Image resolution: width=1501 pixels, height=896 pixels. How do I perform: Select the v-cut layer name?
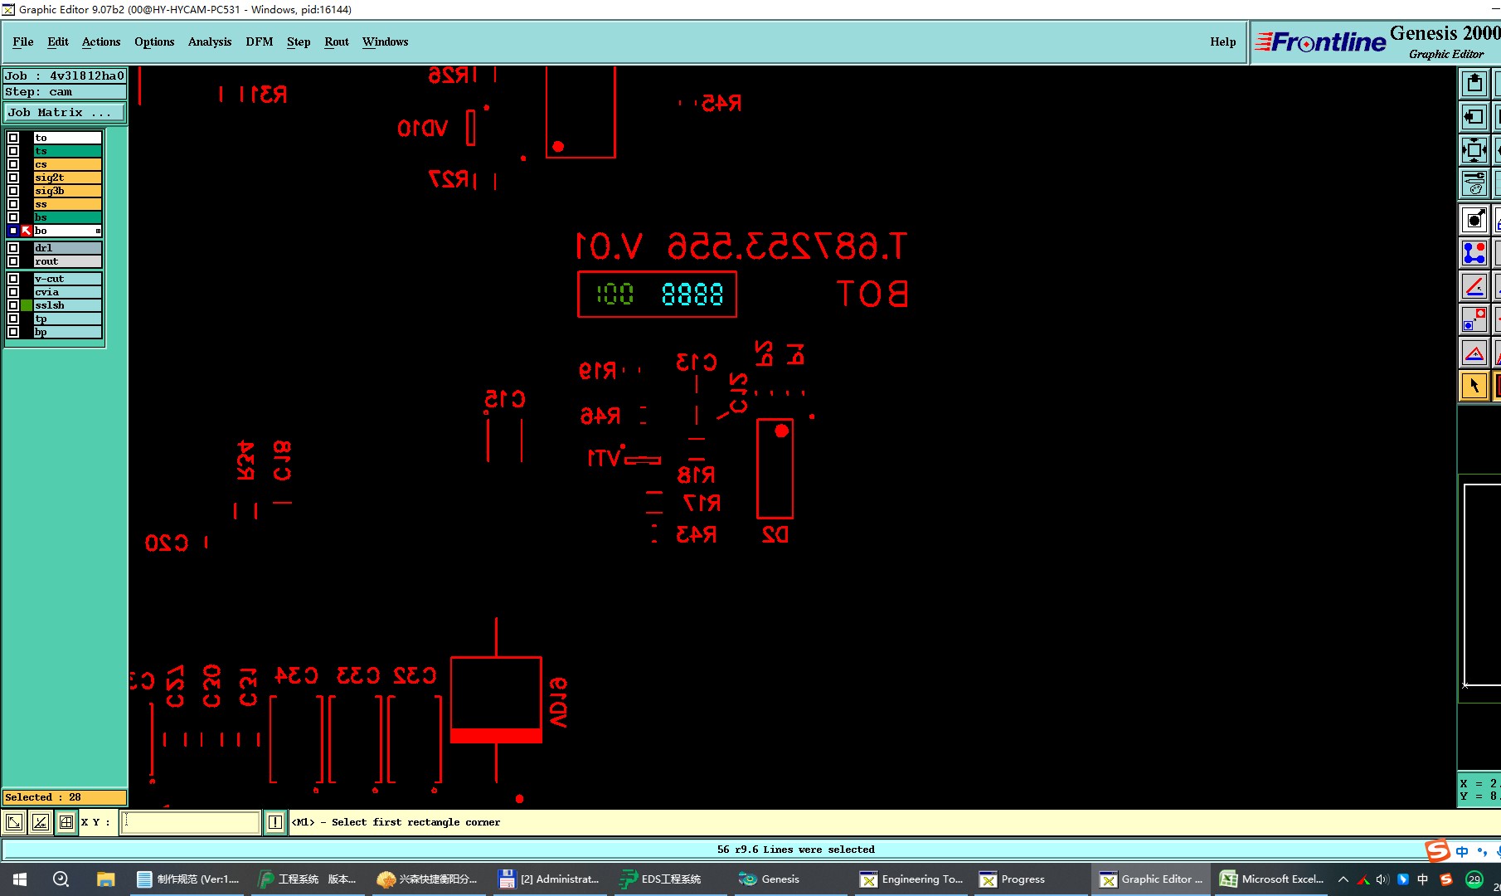tap(68, 279)
